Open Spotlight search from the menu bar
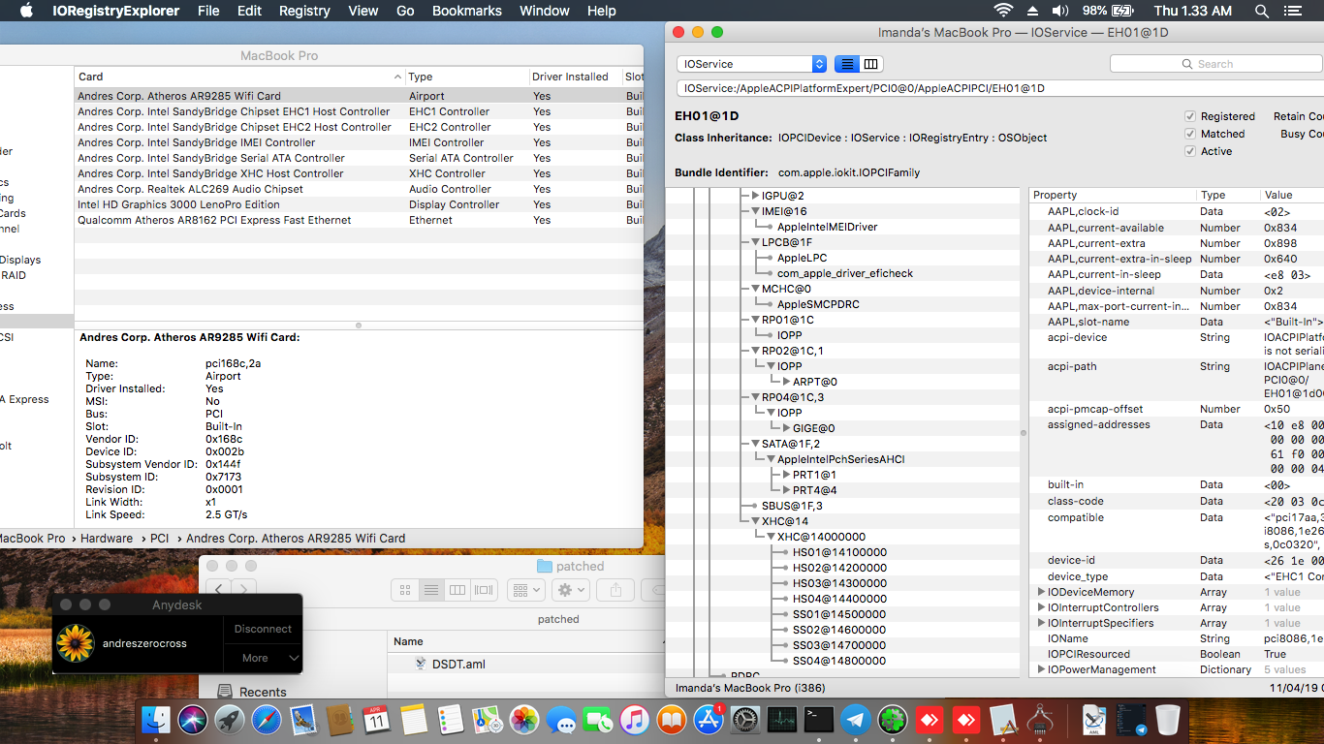The height and width of the screenshot is (744, 1324). point(1262,11)
